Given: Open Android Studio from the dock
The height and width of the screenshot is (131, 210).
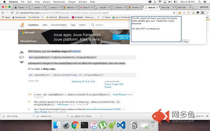Looking at the screenshot, I should tap(112, 125).
